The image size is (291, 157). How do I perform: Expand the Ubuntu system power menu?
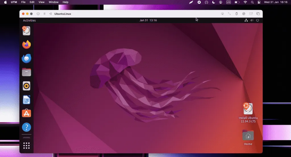click(257, 20)
